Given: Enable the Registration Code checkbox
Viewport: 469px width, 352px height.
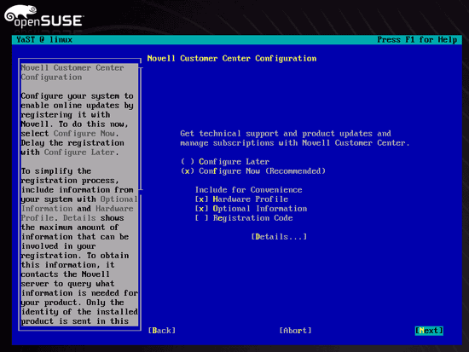Looking at the screenshot, I should pyautogui.click(x=244, y=218).
